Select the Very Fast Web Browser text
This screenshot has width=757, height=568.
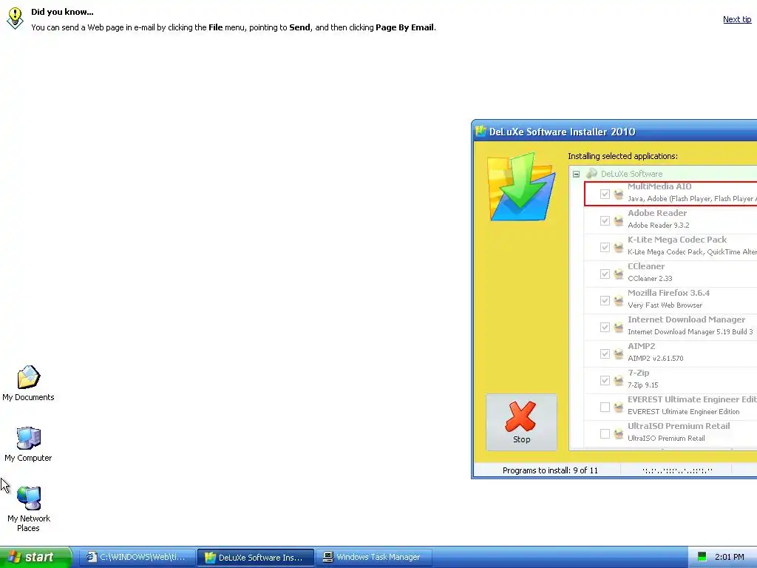click(665, 305)
